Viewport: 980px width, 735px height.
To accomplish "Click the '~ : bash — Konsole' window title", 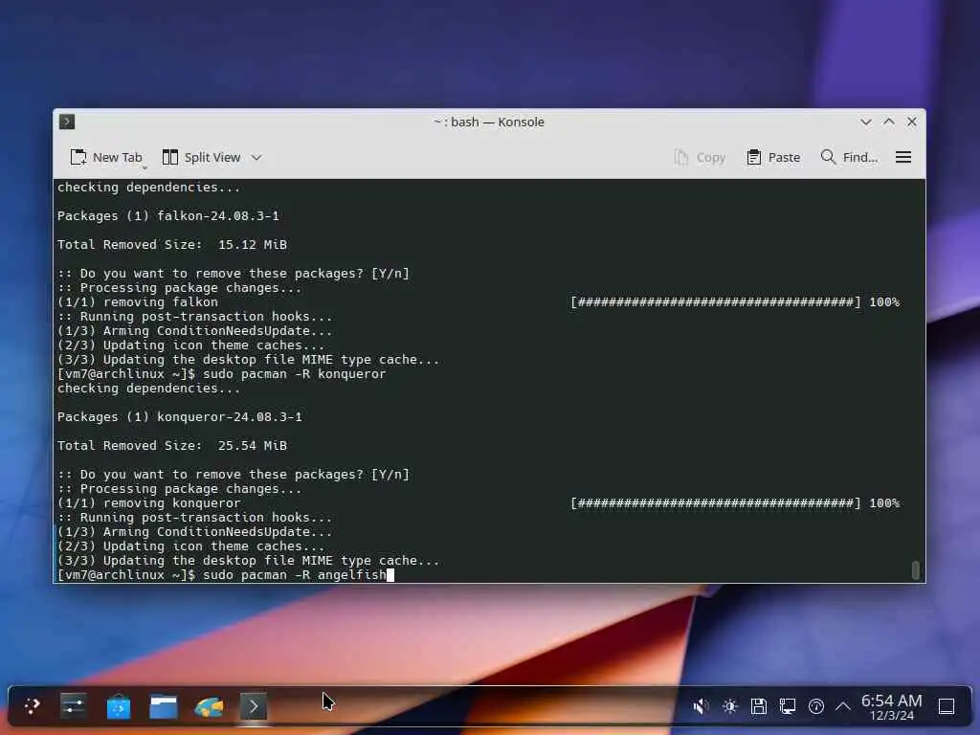I will tap(489, 122).
